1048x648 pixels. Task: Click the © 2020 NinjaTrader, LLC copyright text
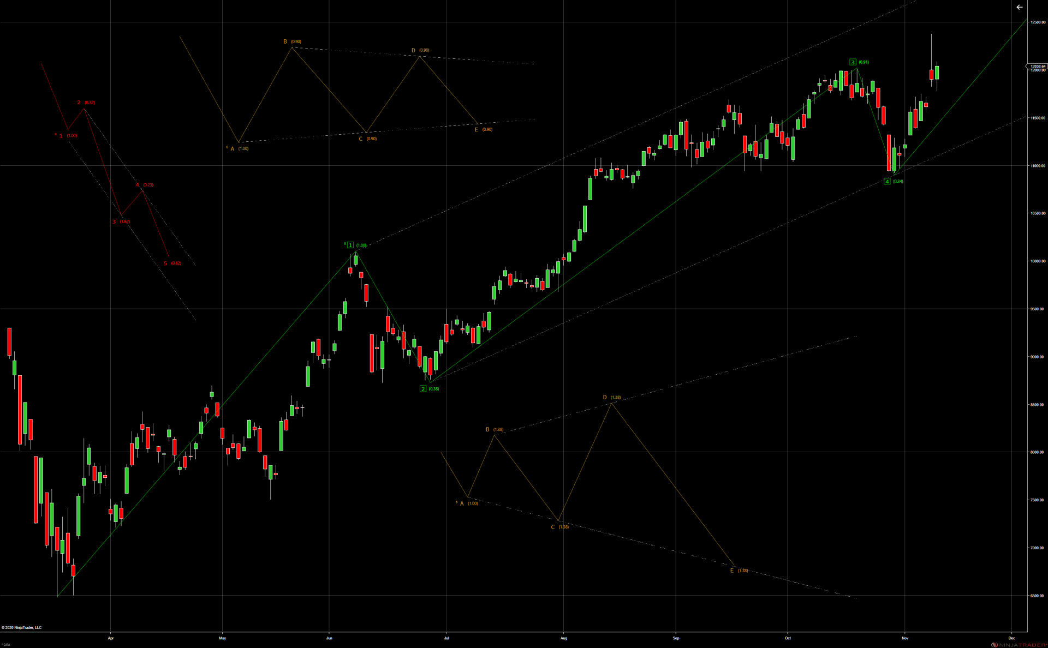[x=21, y=627]
